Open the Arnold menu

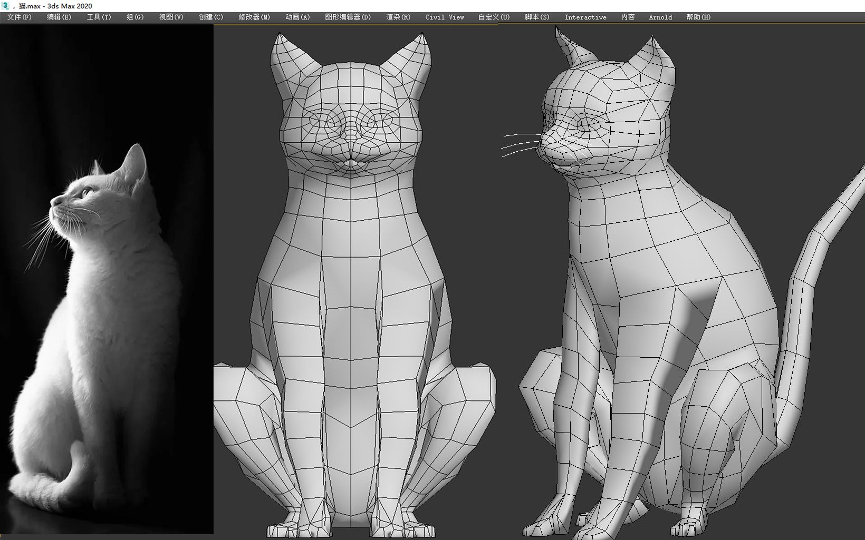(660, 17)
